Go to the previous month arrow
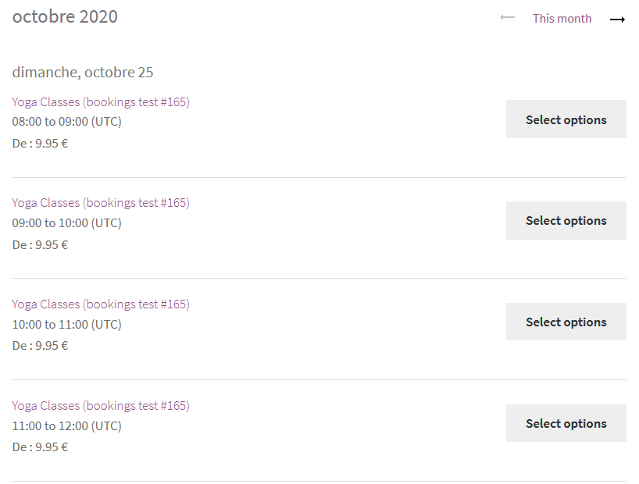Viewport: 639px width, 484px height. pos(508,18)
